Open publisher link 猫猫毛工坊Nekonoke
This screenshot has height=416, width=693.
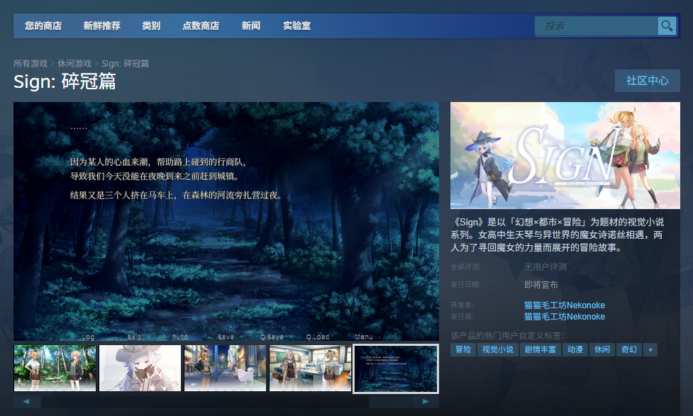click(565, 317)
